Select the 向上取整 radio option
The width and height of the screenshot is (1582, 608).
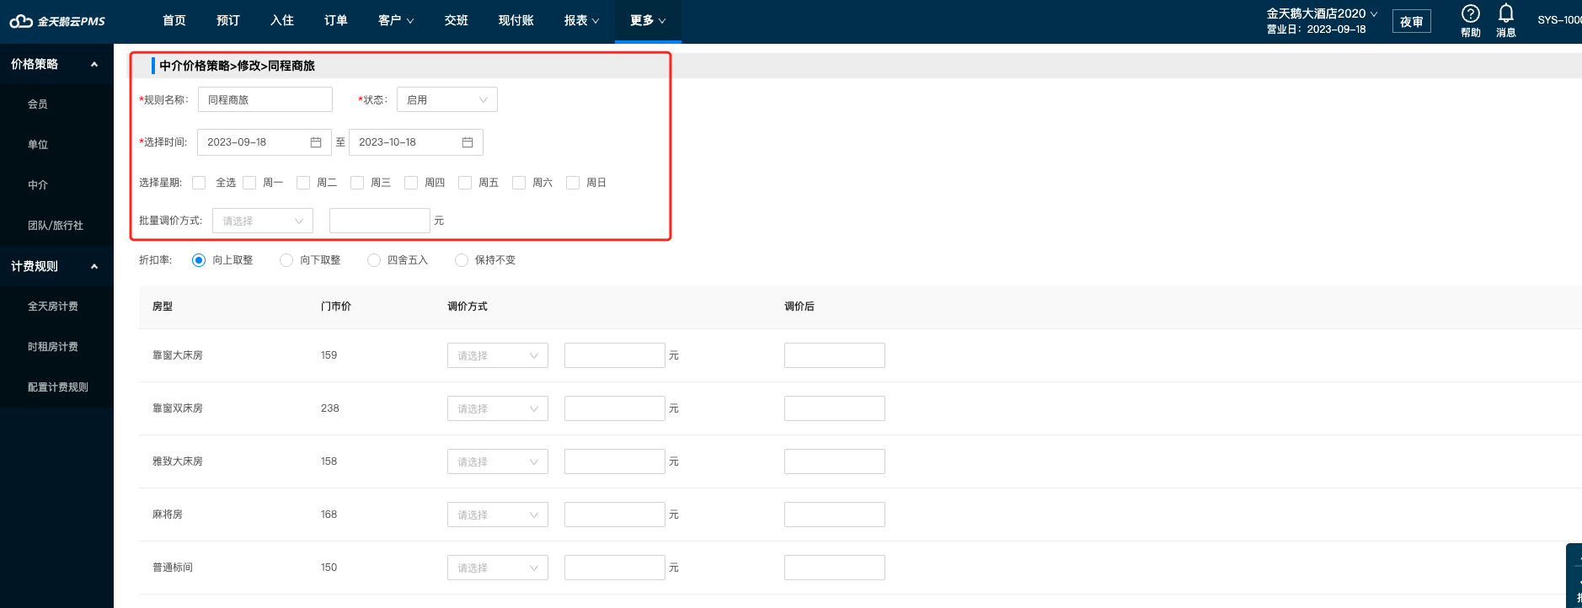199,260
